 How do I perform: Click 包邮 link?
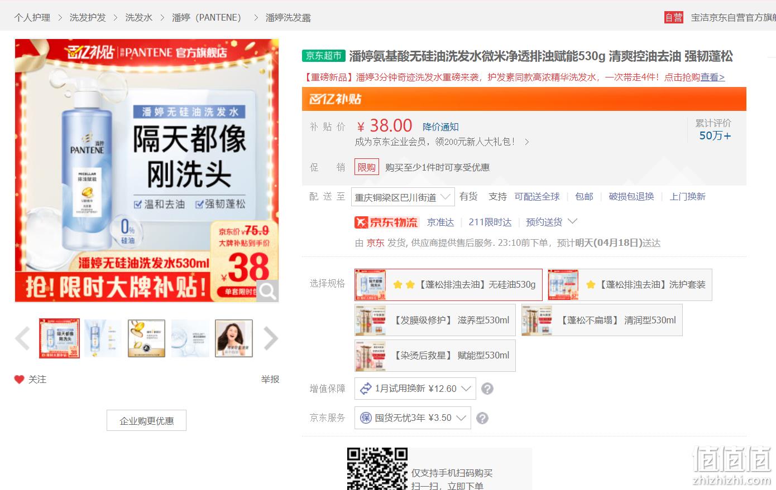tap(584, 197)
